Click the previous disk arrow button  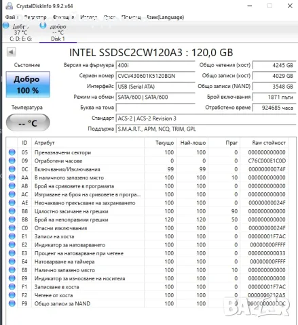tap(11, 52)
